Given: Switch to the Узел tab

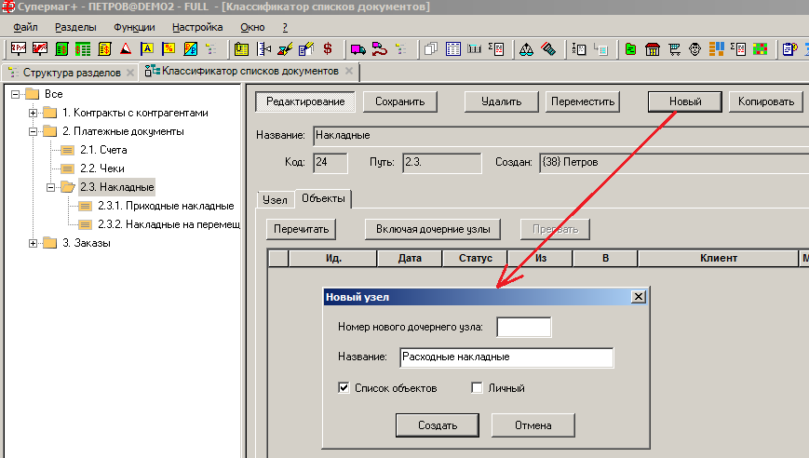Looking at the screenshot, I should [275, 199].
